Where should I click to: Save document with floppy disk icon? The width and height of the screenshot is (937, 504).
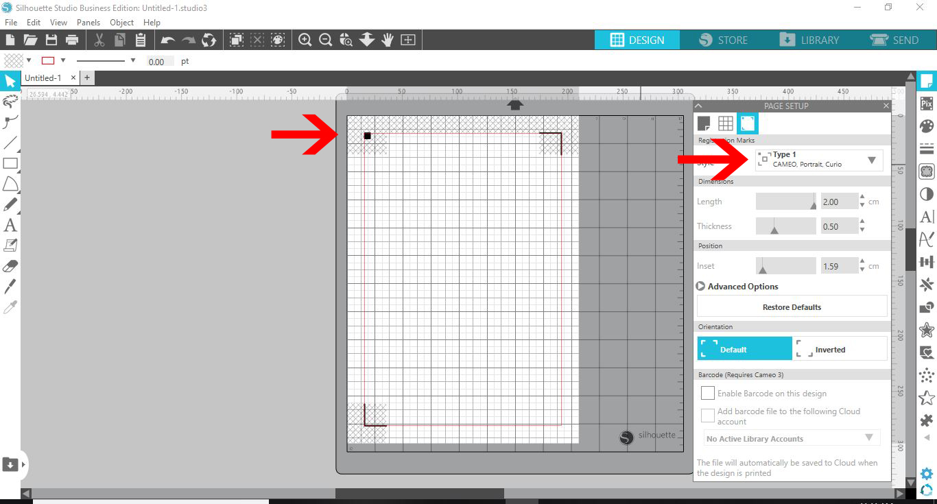[x=51, y=40]
